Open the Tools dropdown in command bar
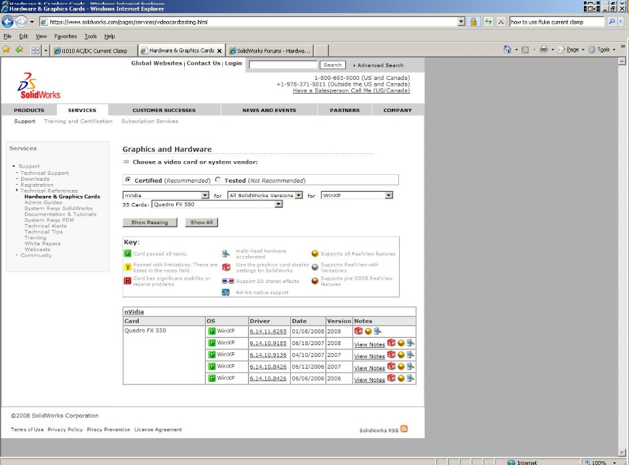The height and width of the screenshot is (465, 629). [602, 50]
